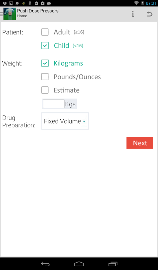Toggle the Kilograms weight checkbox
The image size is (158, 270).
click(45, 63)
